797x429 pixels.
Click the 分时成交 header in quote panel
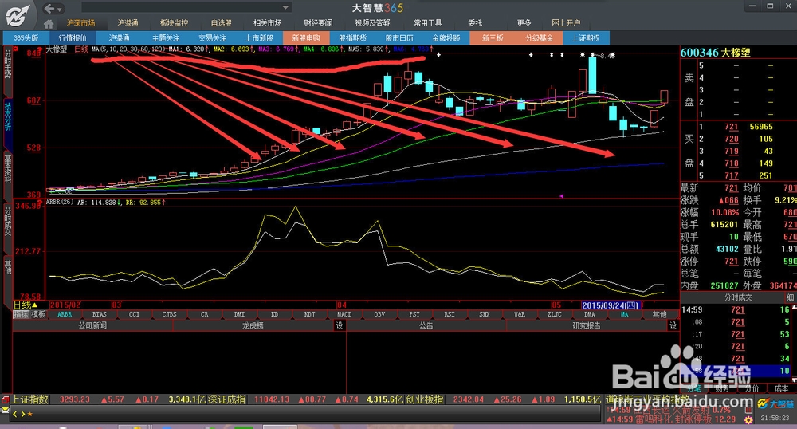click(x=738, y=297)
